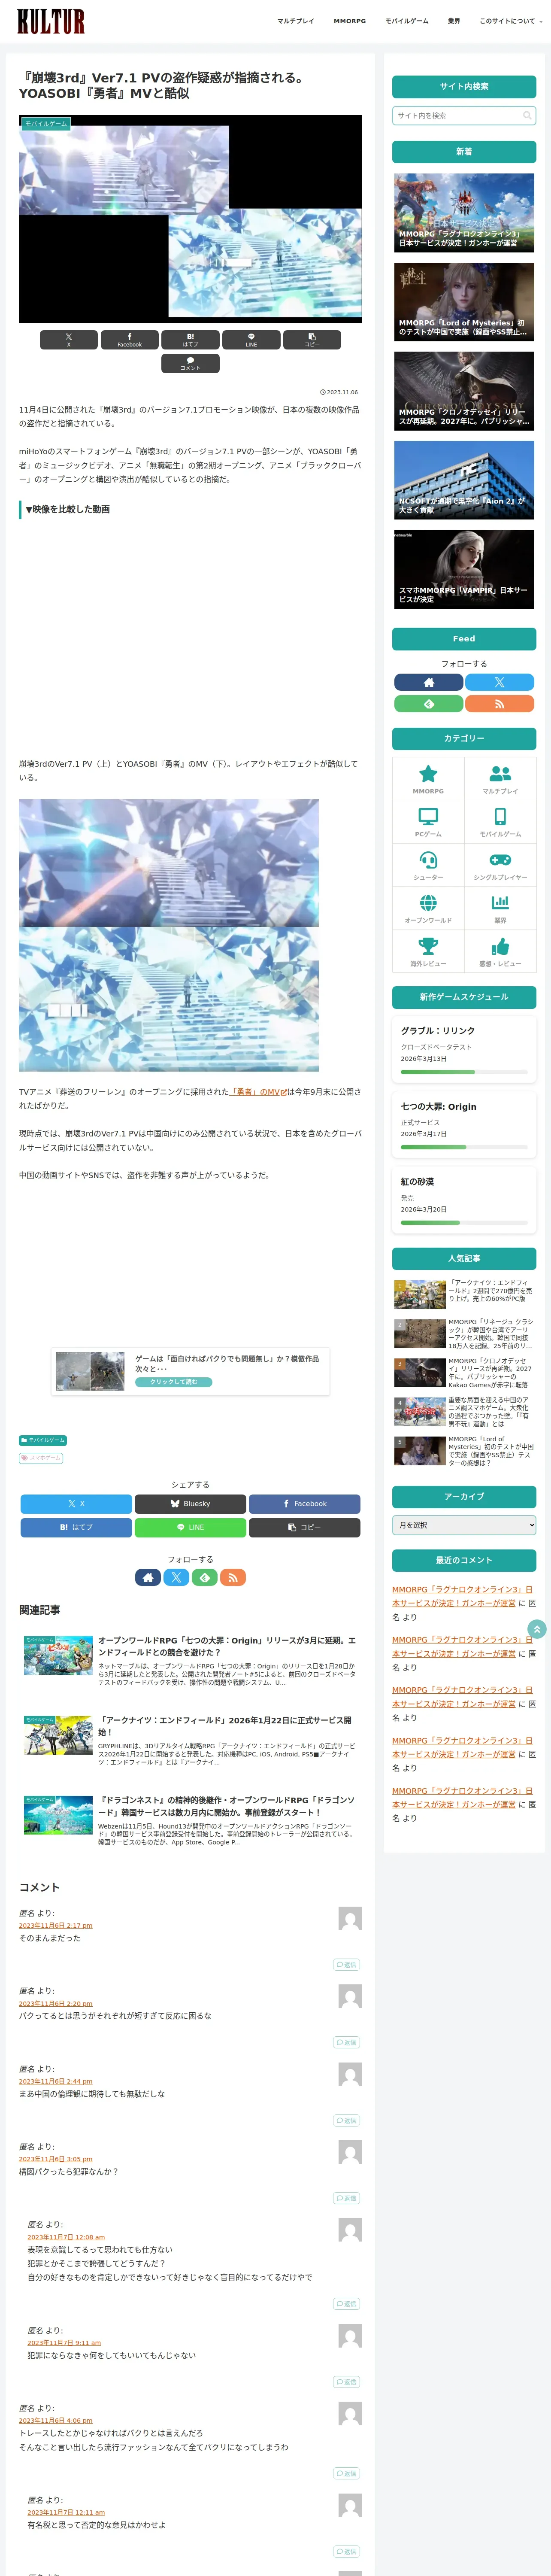Share on はてブ below the top image

tap(190, 340)
